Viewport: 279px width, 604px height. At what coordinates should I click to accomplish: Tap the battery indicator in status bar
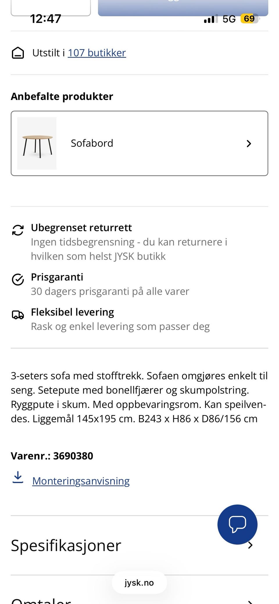(x=249, y=19)
